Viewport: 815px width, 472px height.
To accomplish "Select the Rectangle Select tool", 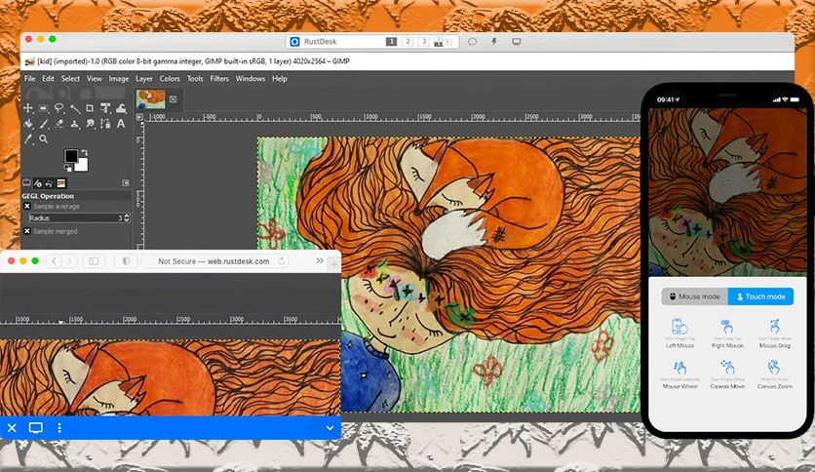I will point(44,108).
